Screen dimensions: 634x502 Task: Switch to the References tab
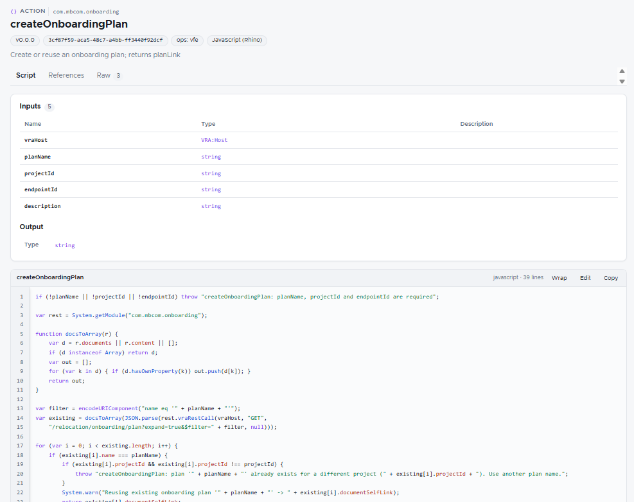click(x=66, y=75)
